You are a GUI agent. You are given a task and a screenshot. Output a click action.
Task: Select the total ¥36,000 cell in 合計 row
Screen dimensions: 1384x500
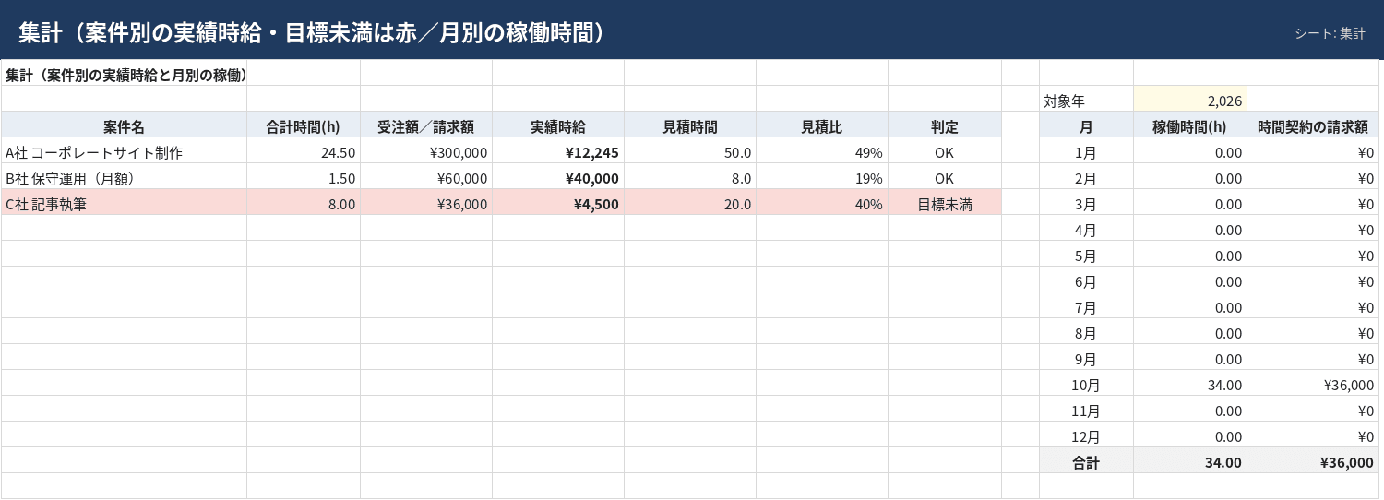pos(1312,461)
